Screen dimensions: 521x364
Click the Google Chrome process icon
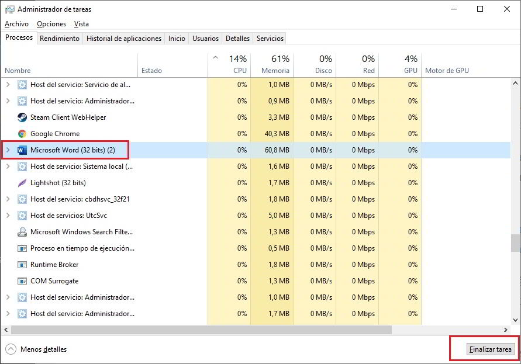coord(22,134)
